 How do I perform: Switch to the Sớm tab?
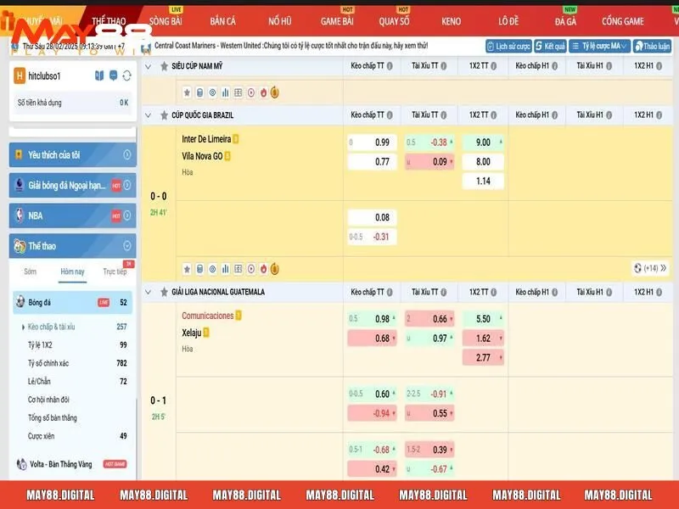(30, 271)
